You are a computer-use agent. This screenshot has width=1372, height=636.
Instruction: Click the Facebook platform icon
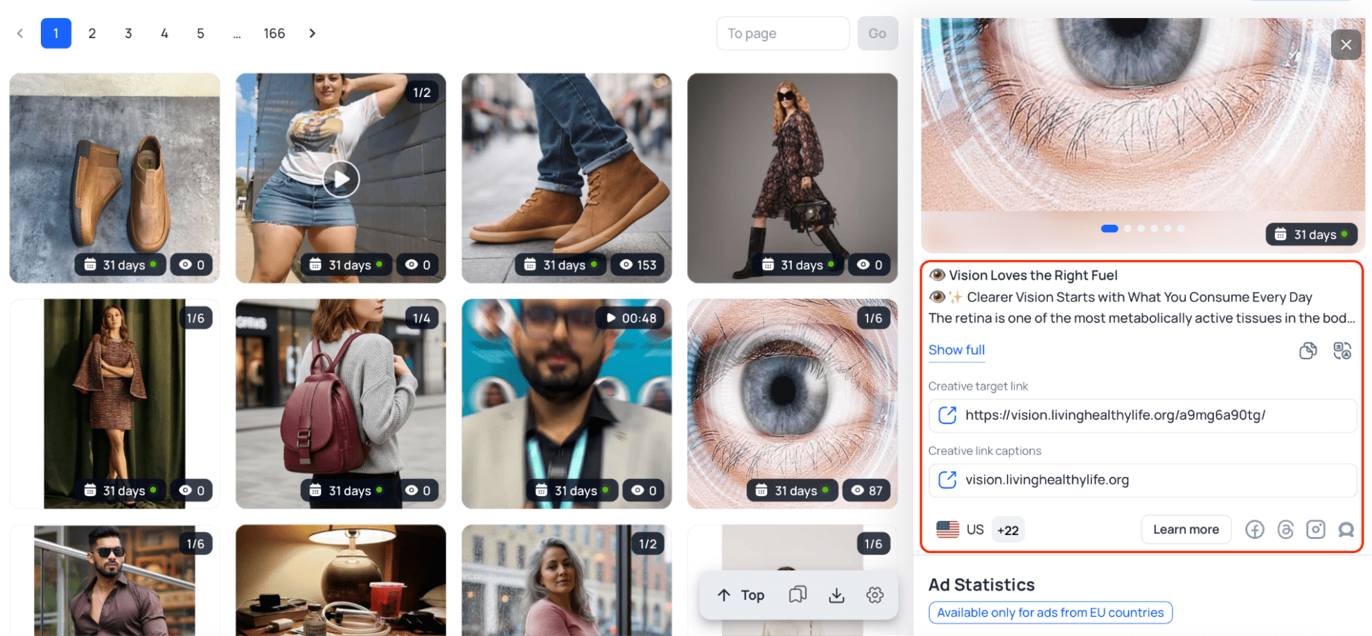point(1254,530)
